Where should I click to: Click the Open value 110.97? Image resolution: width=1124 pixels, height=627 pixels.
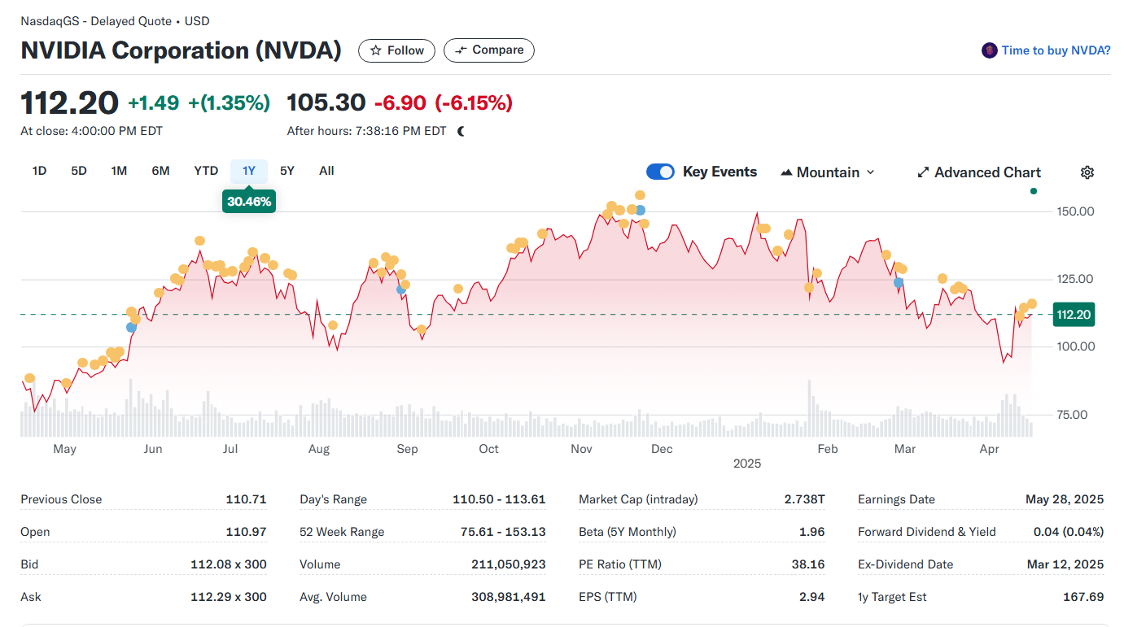tap(246, 532)
